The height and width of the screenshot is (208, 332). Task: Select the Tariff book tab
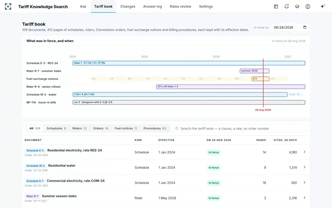(103, 6)
